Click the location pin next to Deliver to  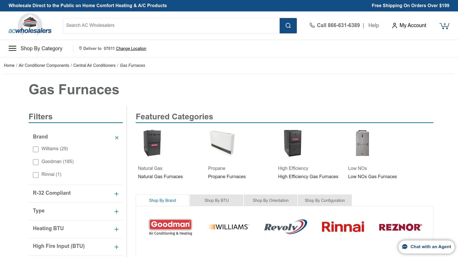pyautogui.click(x=81, y=48)
